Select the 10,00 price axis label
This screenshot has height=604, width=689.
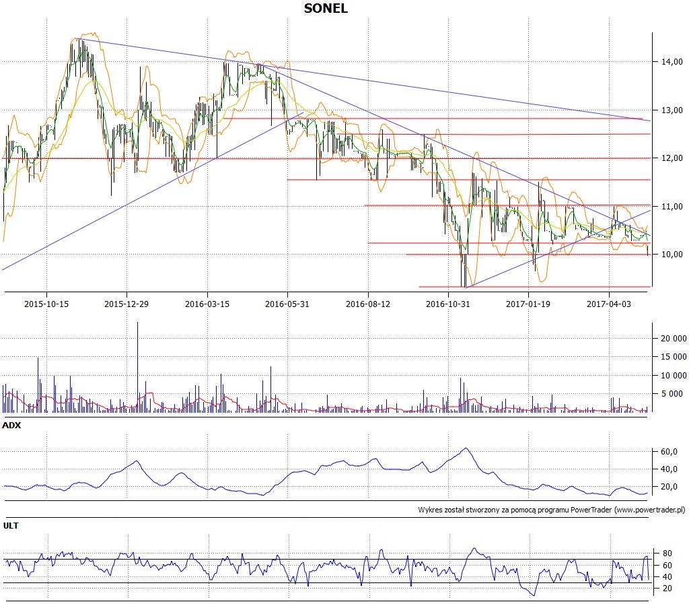coord(672,255)
